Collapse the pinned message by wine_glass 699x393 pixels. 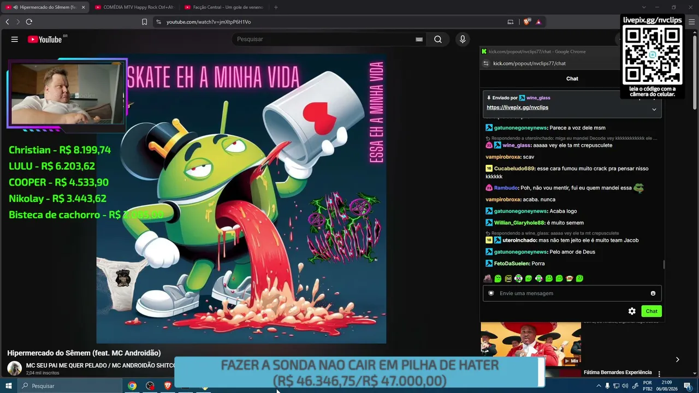[x=654, y=109]
